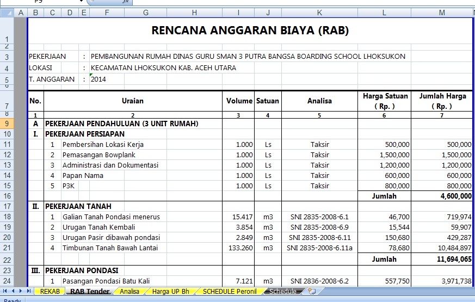Select total cell 11,694,065

point(442,260)
